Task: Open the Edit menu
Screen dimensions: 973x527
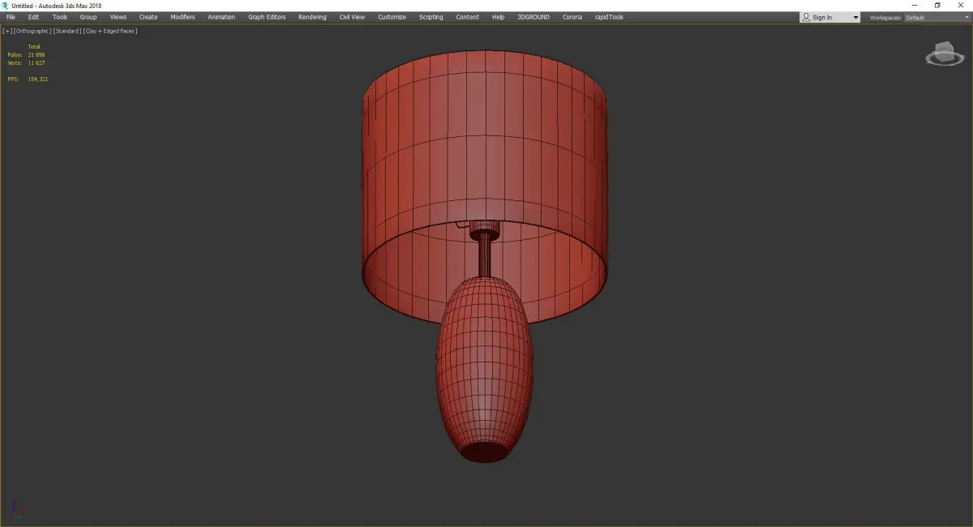Action: coord(33,17)
